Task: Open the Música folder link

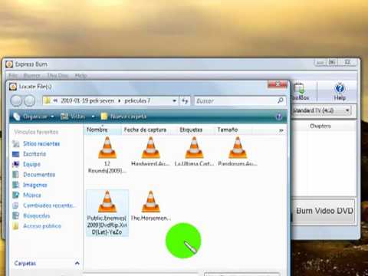Action: coord(32,195)
